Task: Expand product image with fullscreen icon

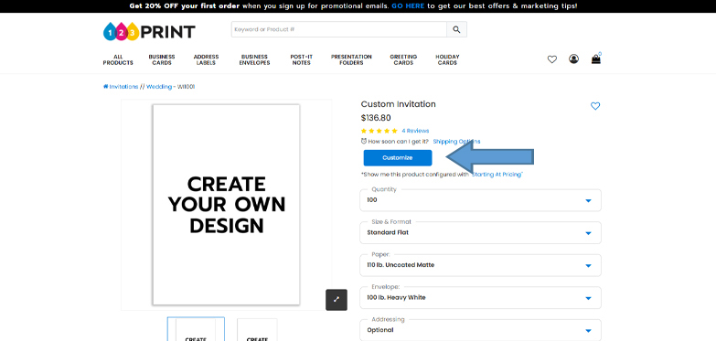Action: [337, 300]
